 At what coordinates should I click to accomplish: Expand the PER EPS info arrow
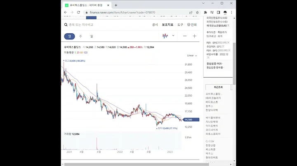pos(228,43)
